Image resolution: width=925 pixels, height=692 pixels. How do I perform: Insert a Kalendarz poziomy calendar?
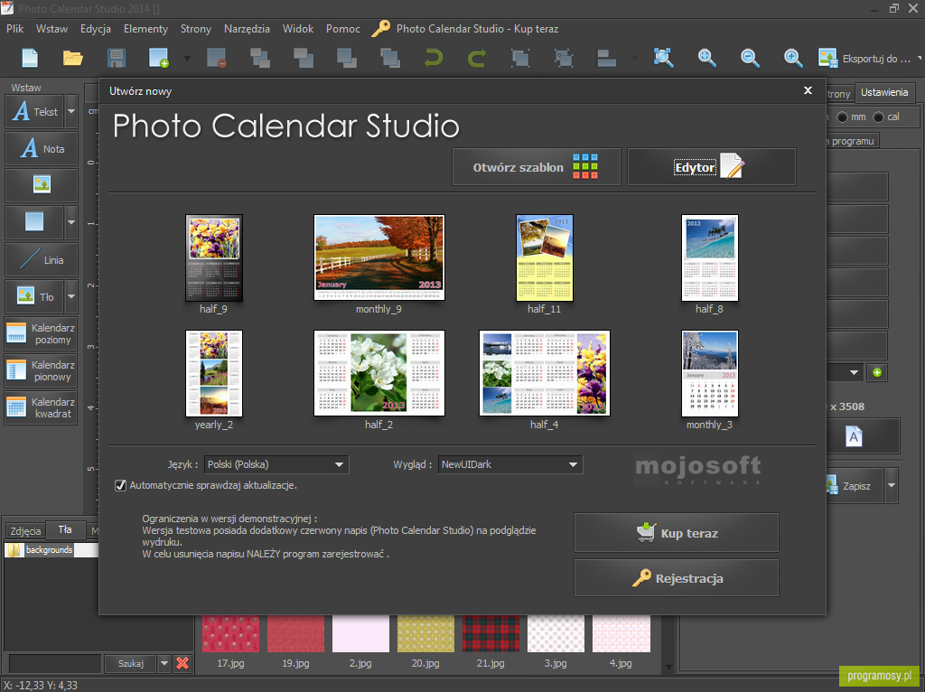pos(42,333)
